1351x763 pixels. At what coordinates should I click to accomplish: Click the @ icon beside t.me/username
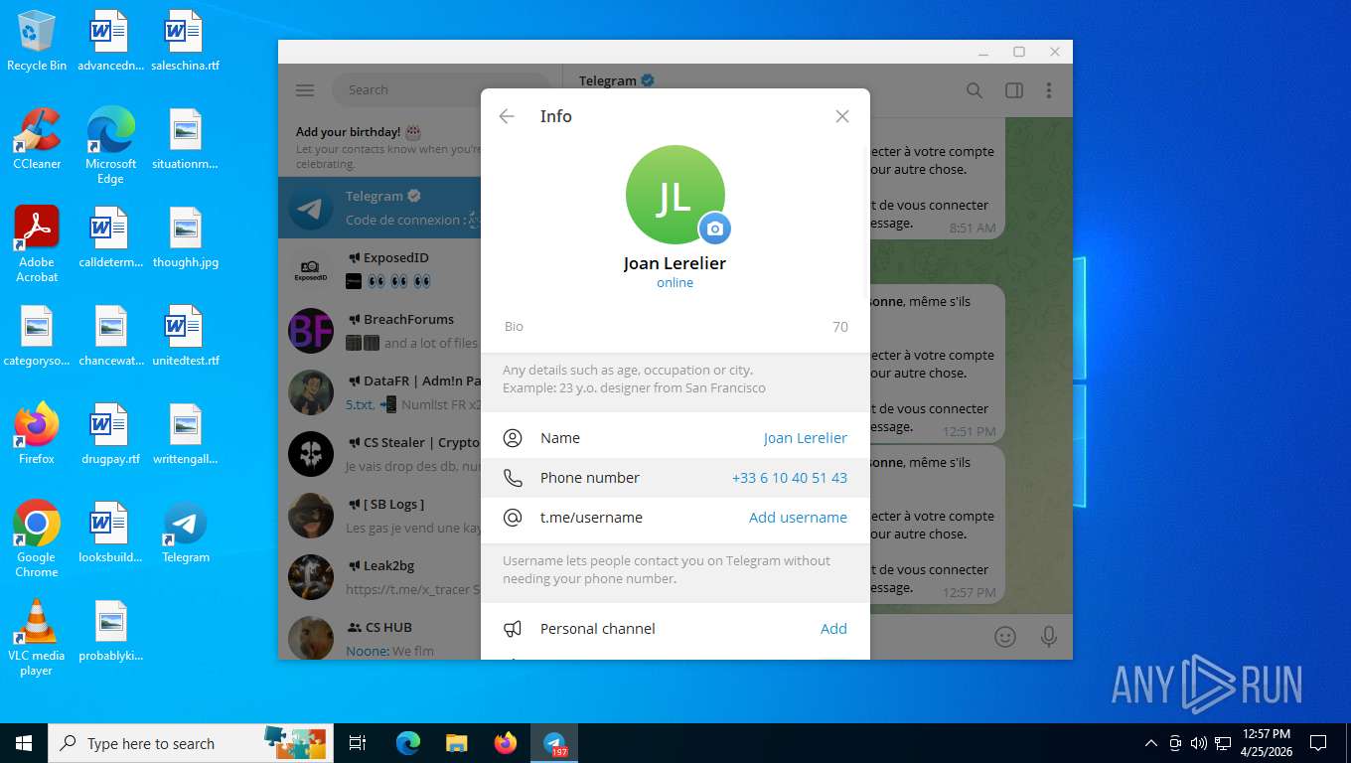[513, 518]
